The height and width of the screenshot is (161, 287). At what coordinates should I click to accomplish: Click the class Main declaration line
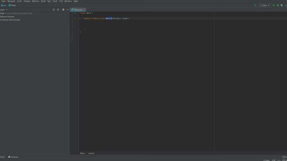pos(87,13)
